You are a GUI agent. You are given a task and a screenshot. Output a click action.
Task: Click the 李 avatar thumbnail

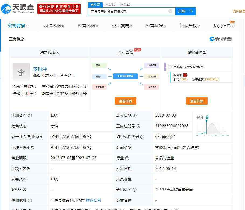21,72
